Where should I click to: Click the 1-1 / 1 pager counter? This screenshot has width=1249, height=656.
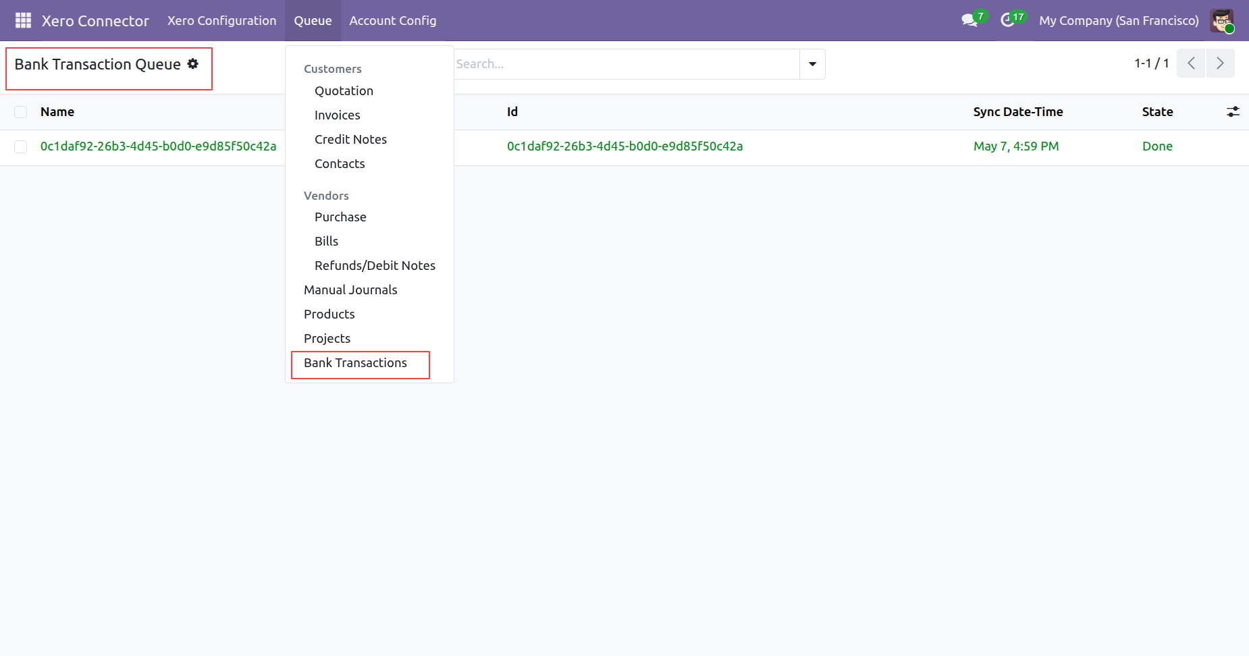(x=1152, y=63)
